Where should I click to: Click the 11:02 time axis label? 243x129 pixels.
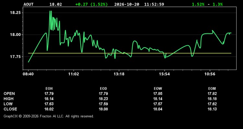[74, 74]
